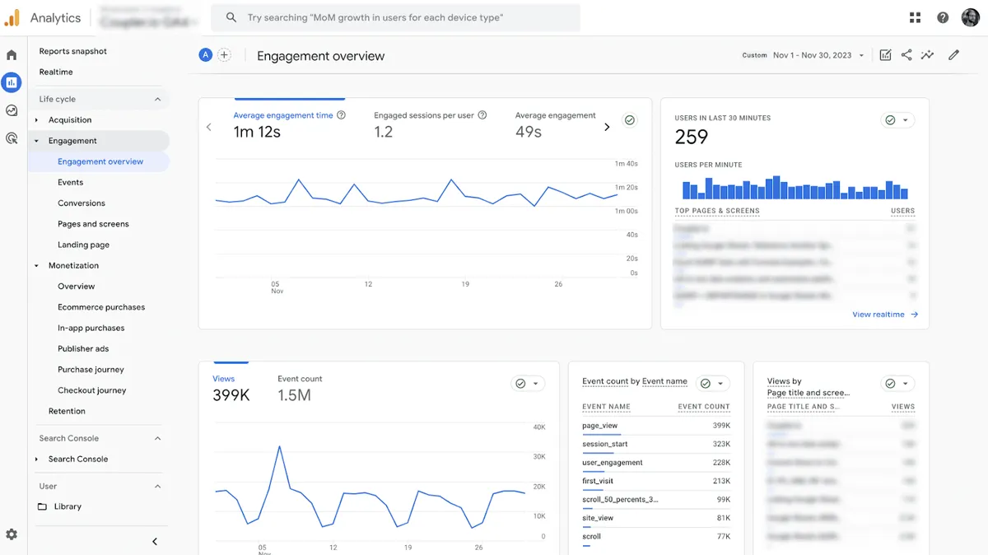Open the user account avatar
This screenshot has height=555, width=988.
[970, 17]
